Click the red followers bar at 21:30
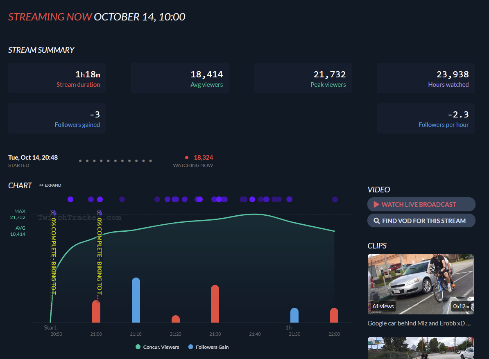 215,304
